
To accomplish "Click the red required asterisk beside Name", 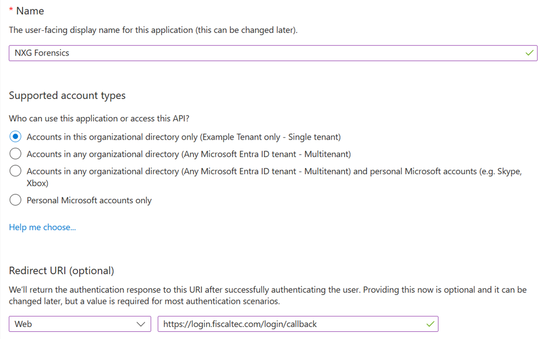I will 11,11.
